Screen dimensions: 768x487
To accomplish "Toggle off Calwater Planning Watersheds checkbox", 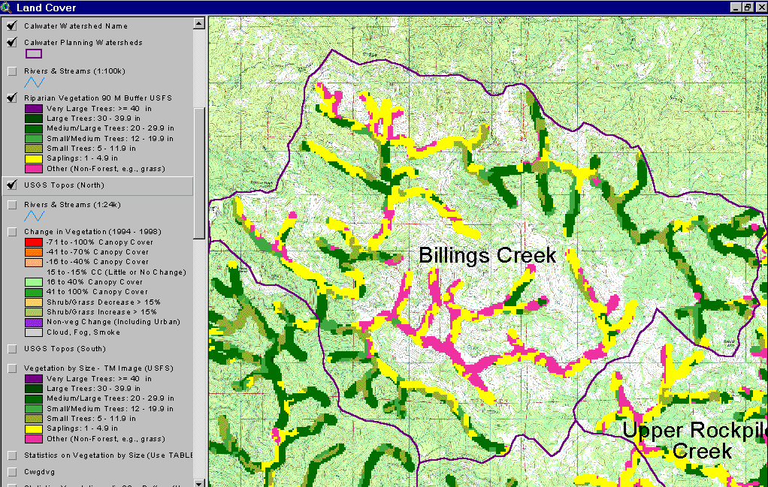I will pyautogui.click(x=12, y=43).
